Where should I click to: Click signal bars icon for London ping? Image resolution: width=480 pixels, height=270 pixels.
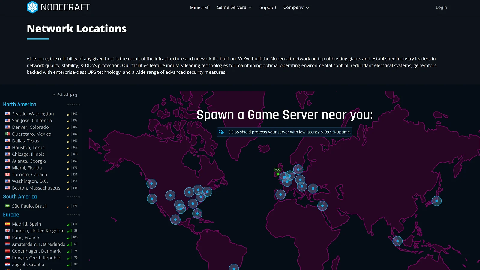69,231
